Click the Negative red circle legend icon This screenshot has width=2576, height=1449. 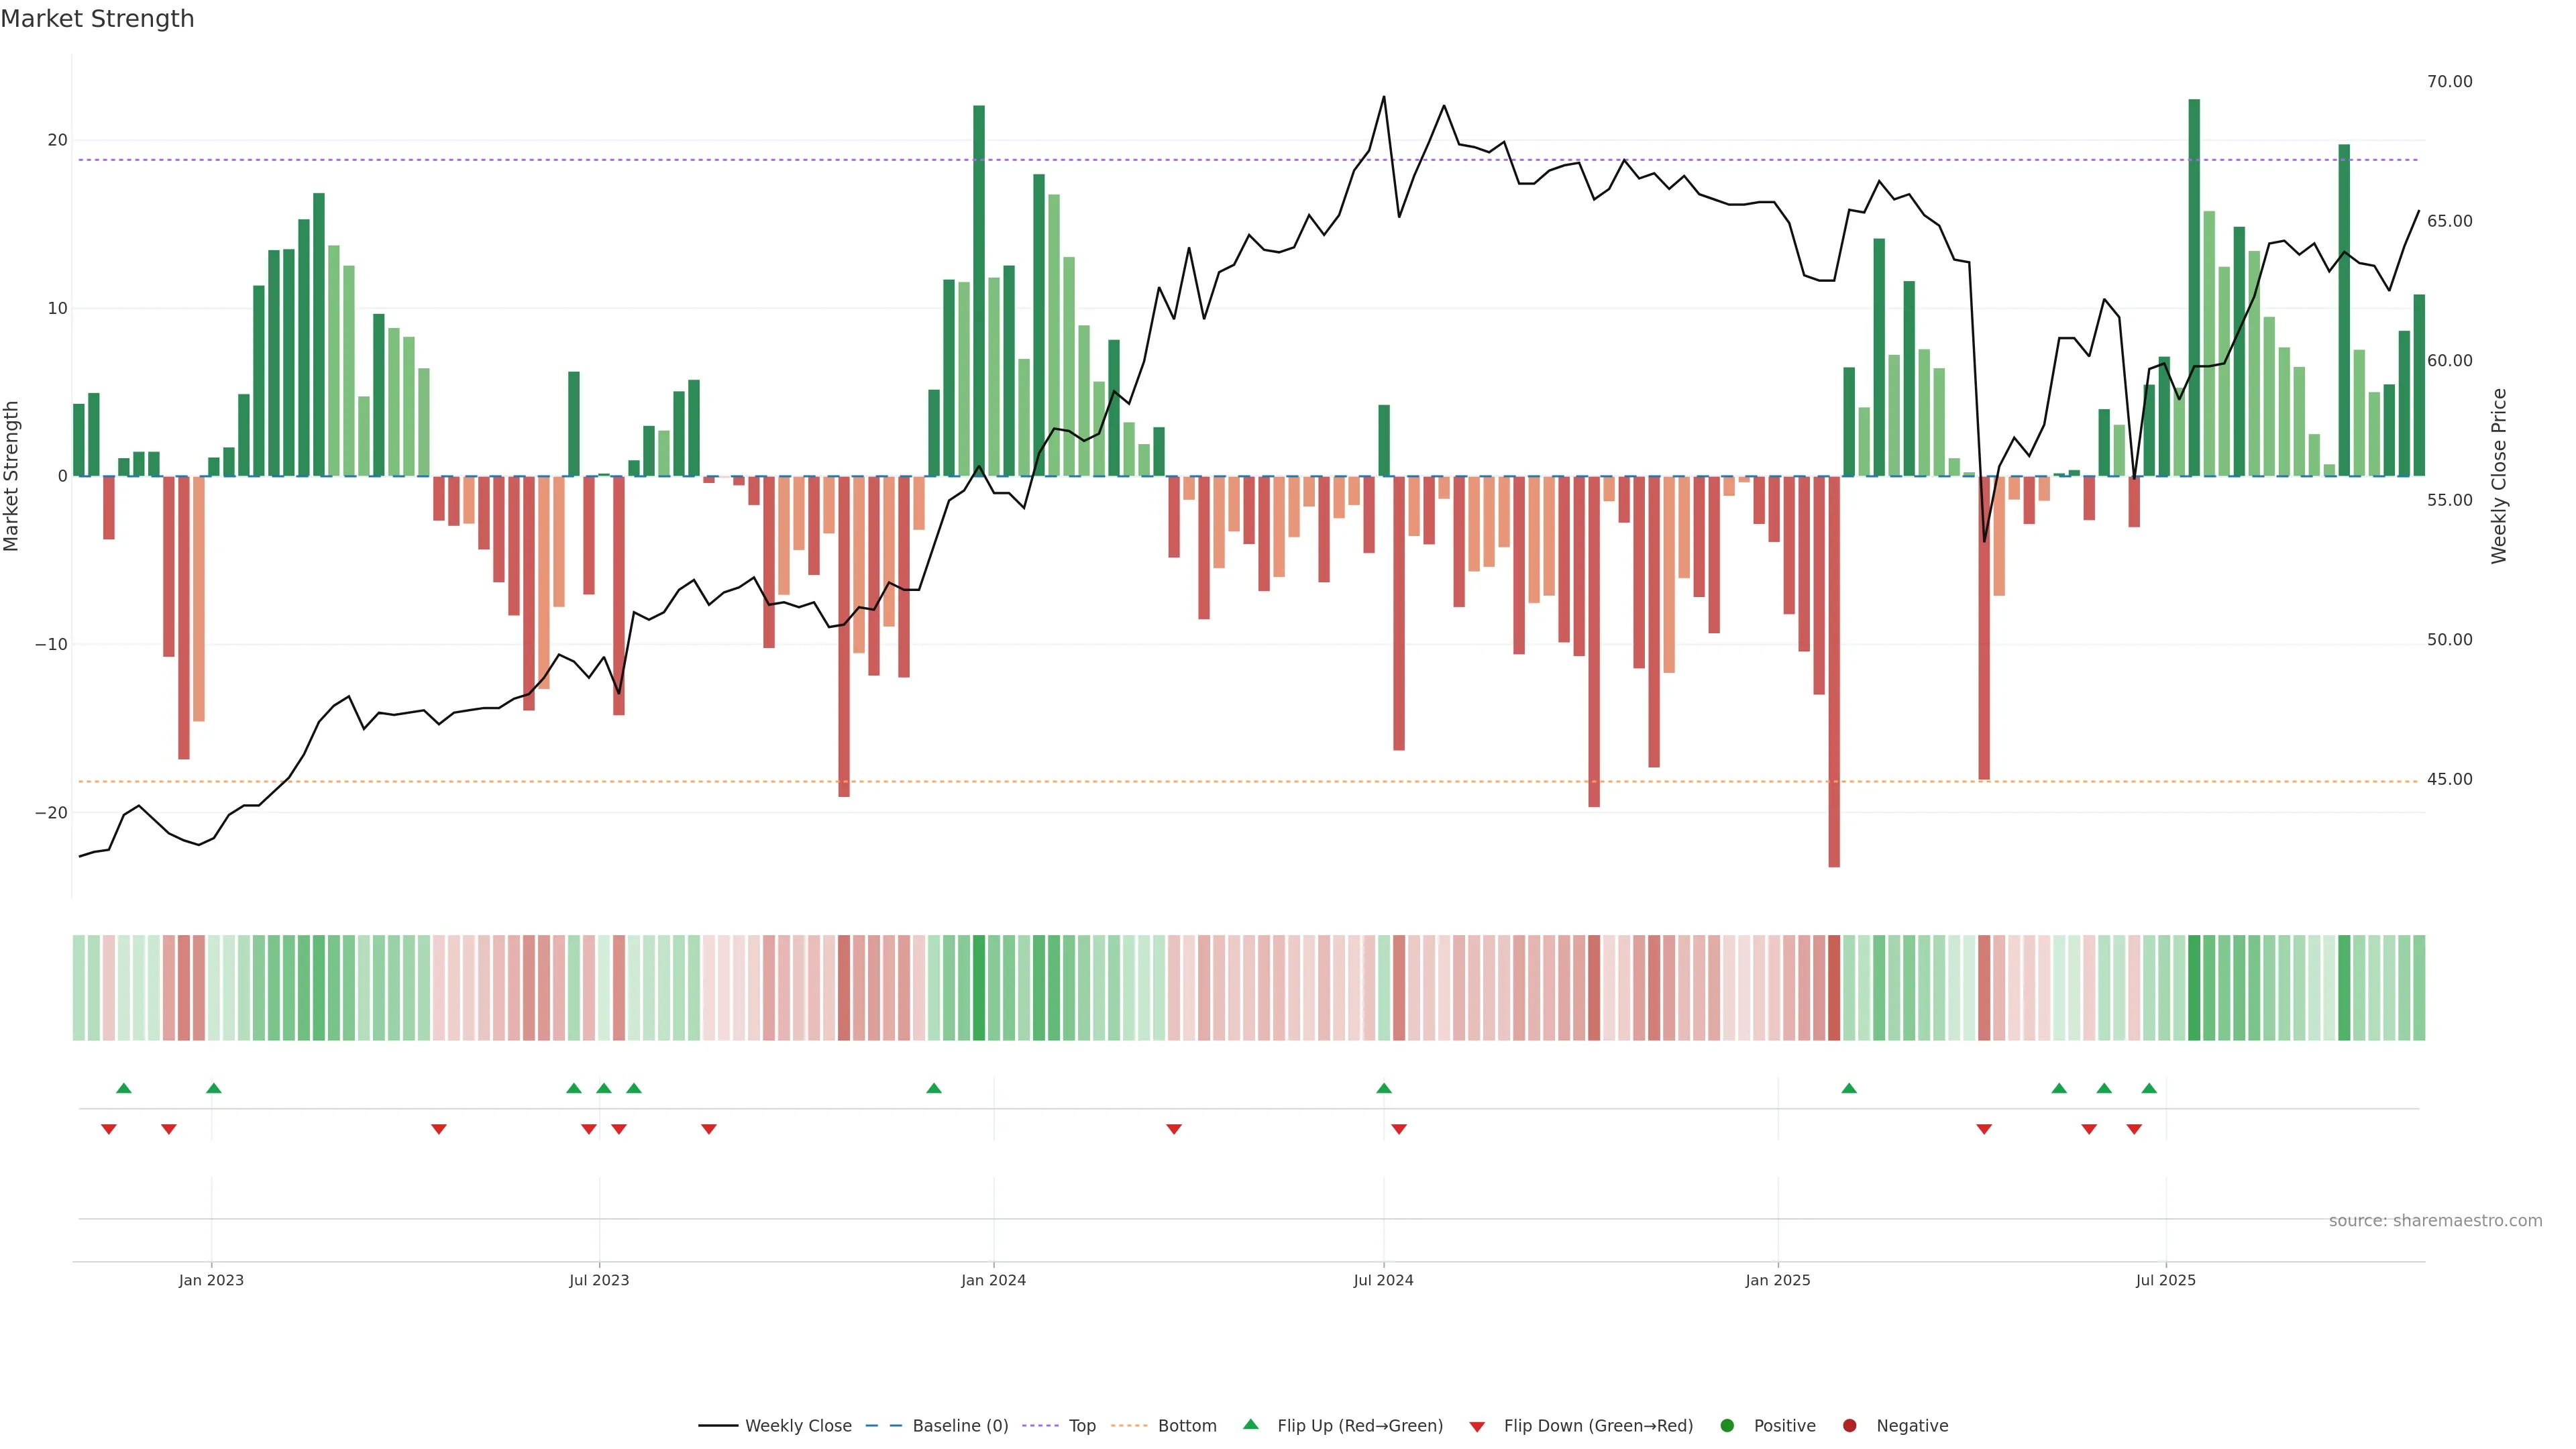1849,1425
